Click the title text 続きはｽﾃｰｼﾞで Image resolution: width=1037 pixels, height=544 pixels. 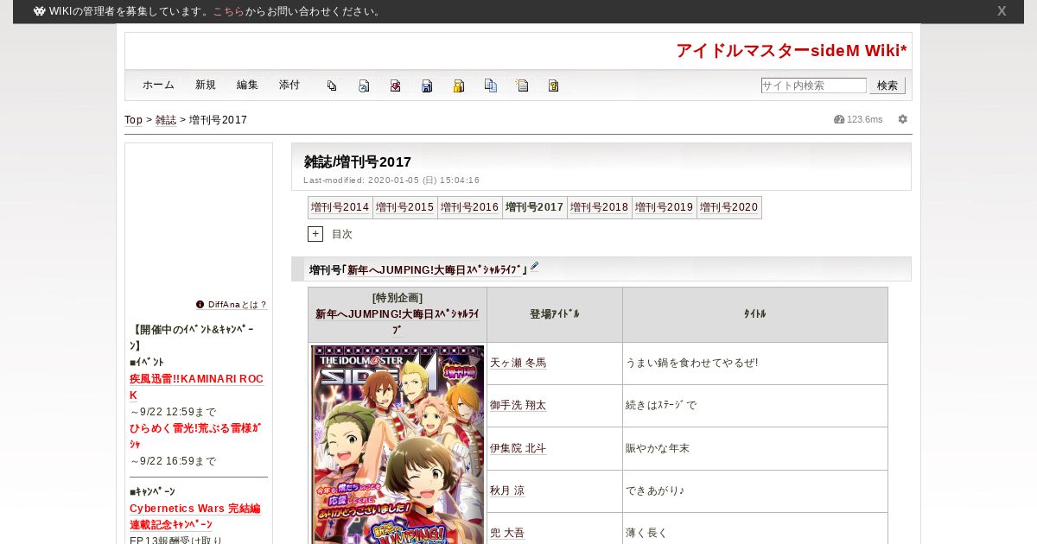(x=661, y=405)
